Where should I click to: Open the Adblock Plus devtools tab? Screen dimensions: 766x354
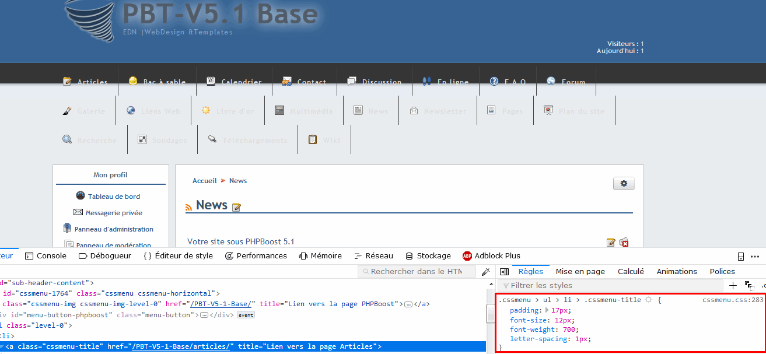coord(491,256)
